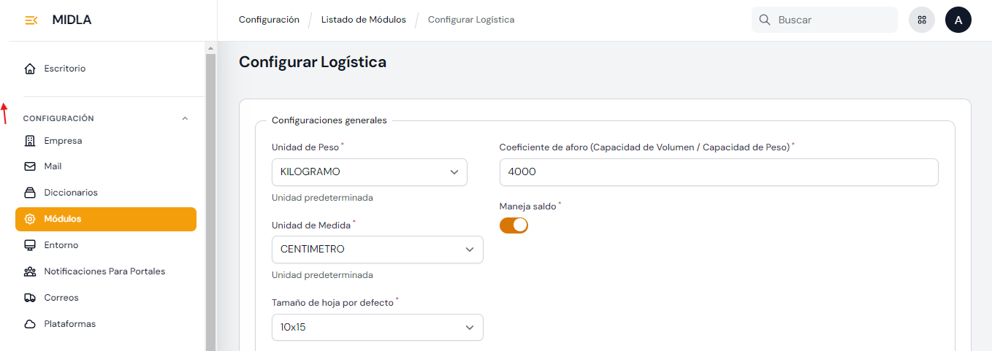
Task: Click the Coeficiente de aforo input field
Action: click(x=718, y=172)
